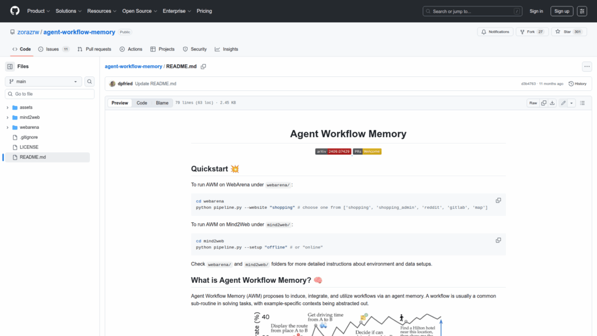Click the Sign up button

click(561, 11)
